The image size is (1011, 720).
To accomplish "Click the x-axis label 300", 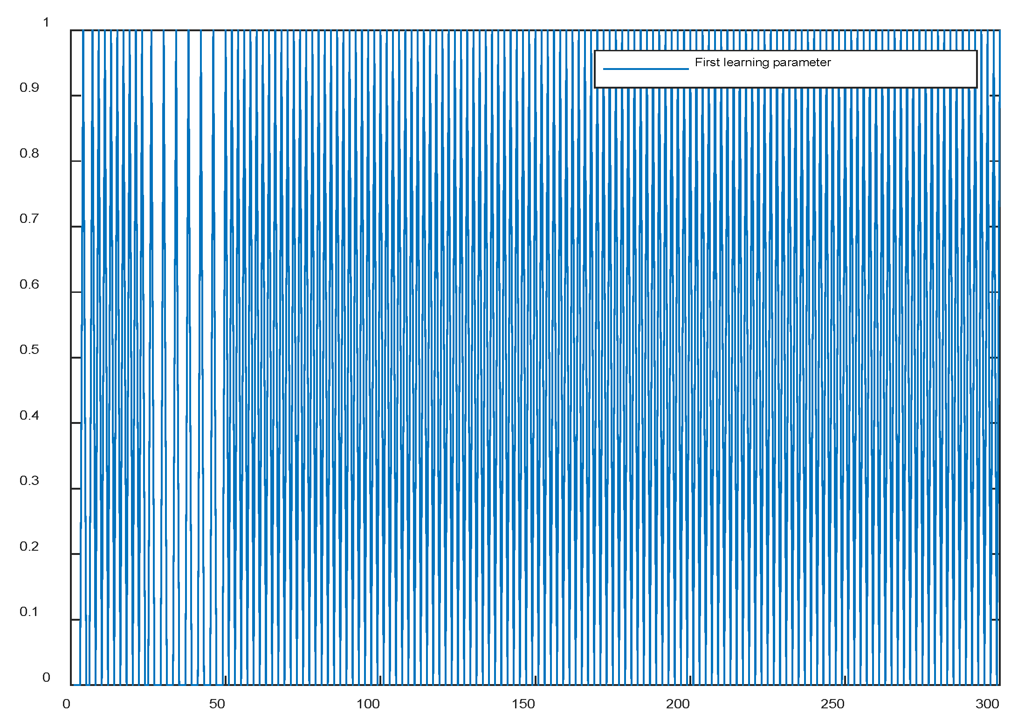I will [x=987, y=704].
